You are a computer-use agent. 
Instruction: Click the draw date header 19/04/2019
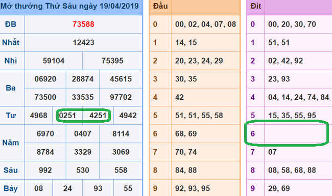pos(119,6)
